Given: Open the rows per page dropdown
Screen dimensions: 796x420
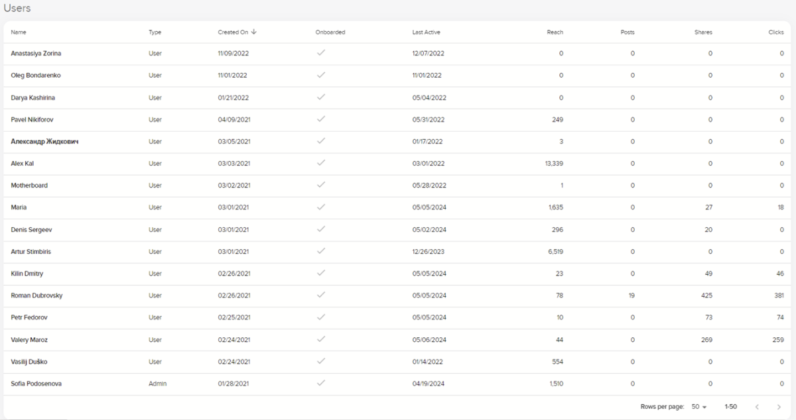Looking at the screenshot, I should click(x=699, y=407).
